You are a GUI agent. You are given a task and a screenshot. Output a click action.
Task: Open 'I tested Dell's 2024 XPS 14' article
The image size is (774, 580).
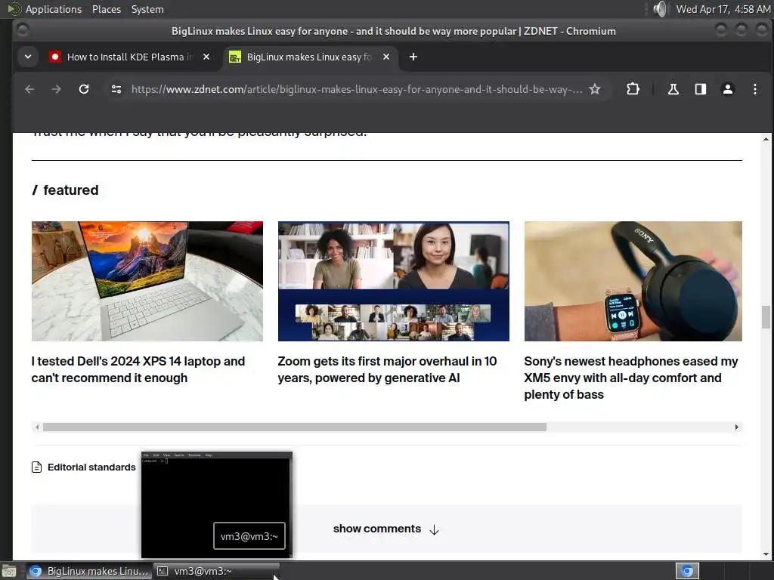click(x=138, y=369)
